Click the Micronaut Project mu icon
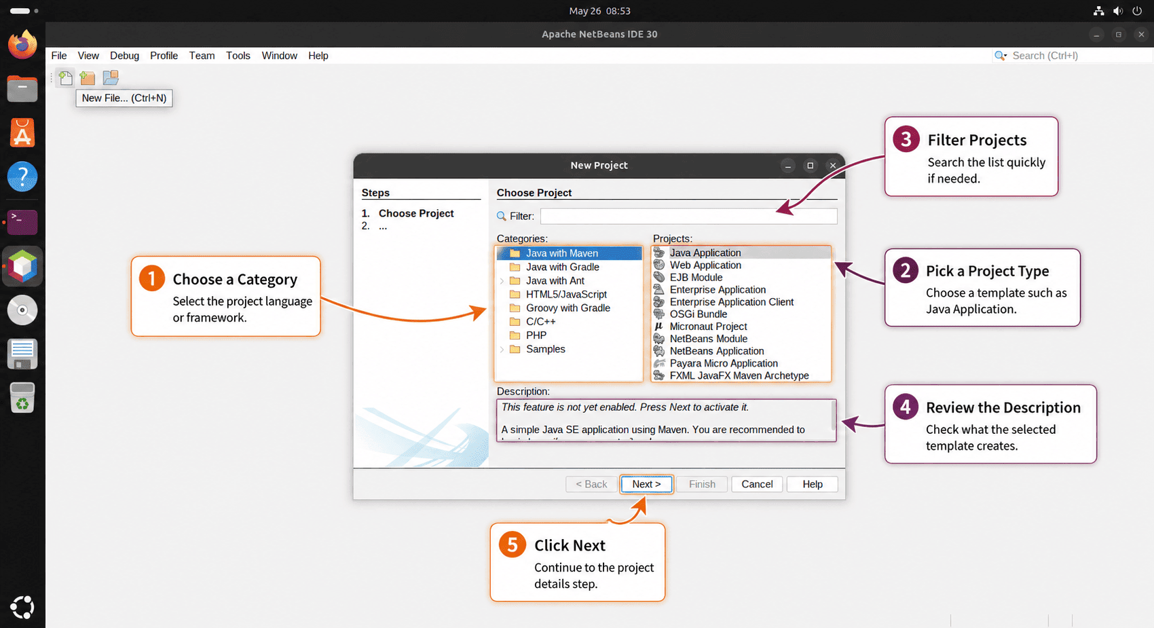The image size is (1154, 628). [659, 327]
